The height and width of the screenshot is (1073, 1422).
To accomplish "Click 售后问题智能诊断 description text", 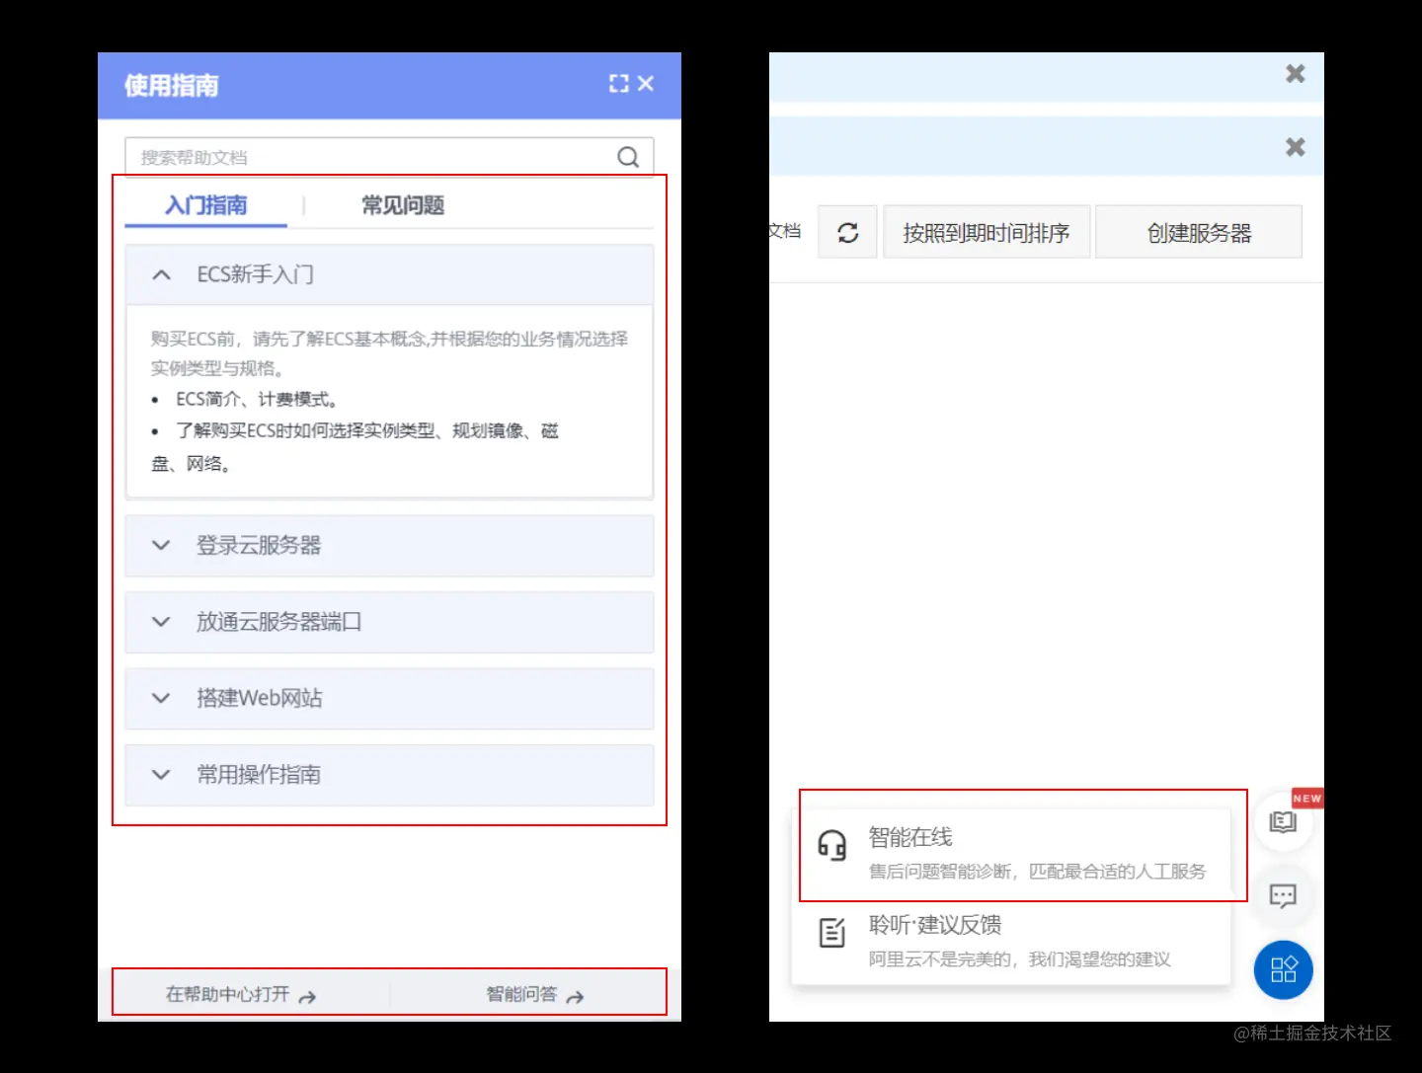I will [1037, 871].
